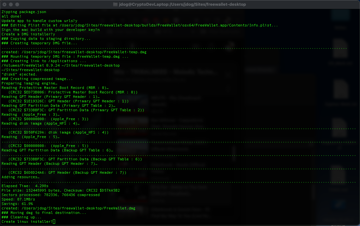Screen dimensions: 360x226
Task: Click '### Creating link to /Applications ...'
Action: (44, 61)
